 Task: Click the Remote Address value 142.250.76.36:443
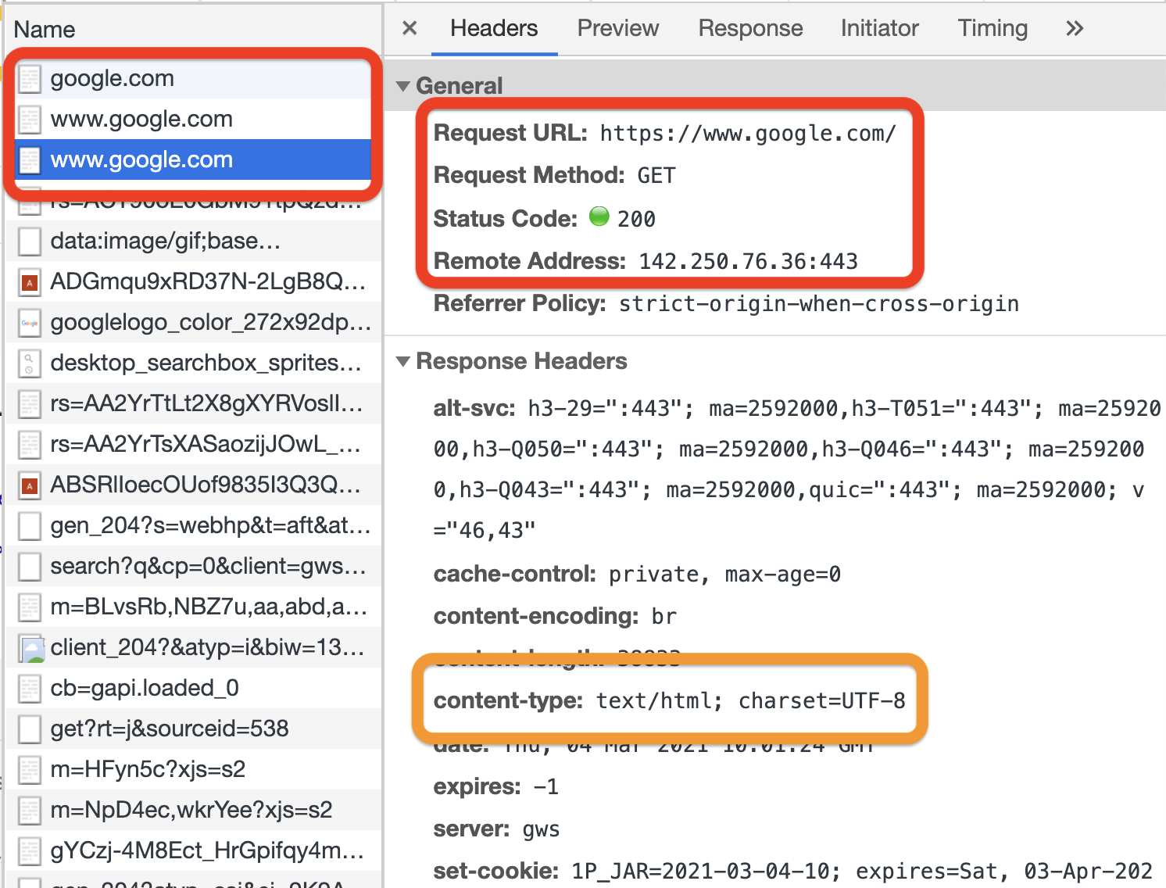coord(749,261)
